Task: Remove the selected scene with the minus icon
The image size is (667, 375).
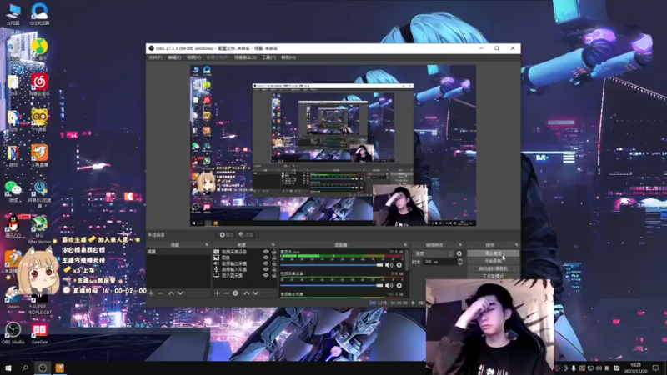Action: 160,293
